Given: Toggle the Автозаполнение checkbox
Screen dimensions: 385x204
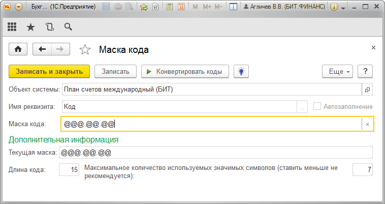Looking at the screenshot, I should [x=317, y=106].
